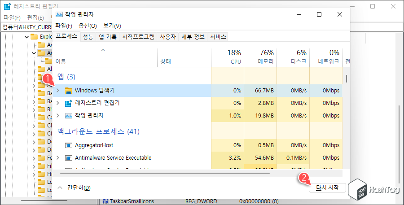This screenshot has height=205, width=404.
Task: Sort processes by 이름 column header
Action: pos(105,58)
